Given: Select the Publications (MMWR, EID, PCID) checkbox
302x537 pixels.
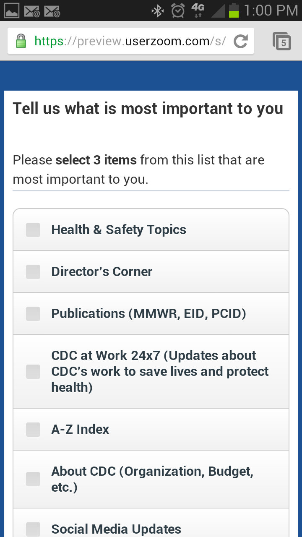Looking at the screenshot, I should (x=33, y=314).
